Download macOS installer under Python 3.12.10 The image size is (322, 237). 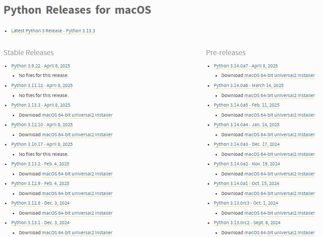pos(77,135)
